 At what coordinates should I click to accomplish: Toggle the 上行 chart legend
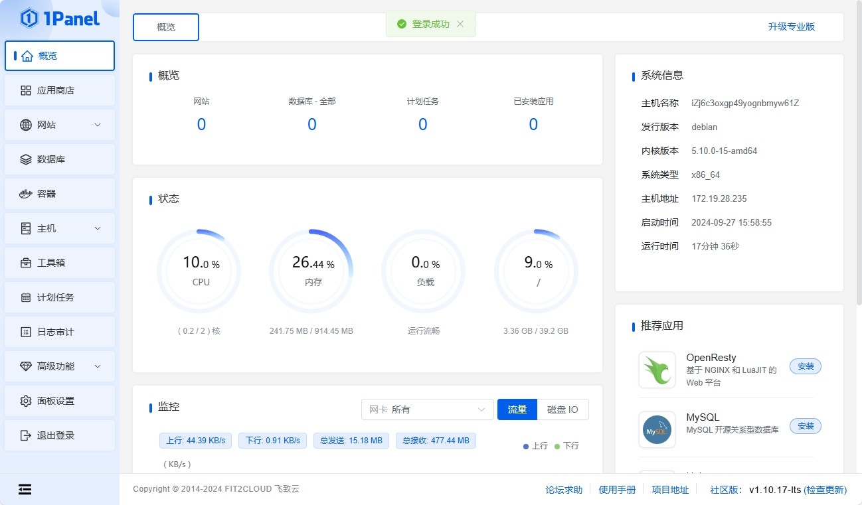(x=535, y=446)
